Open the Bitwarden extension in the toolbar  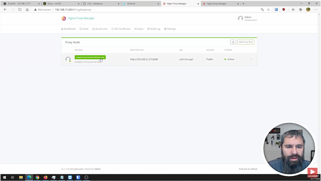pos(276,9)
